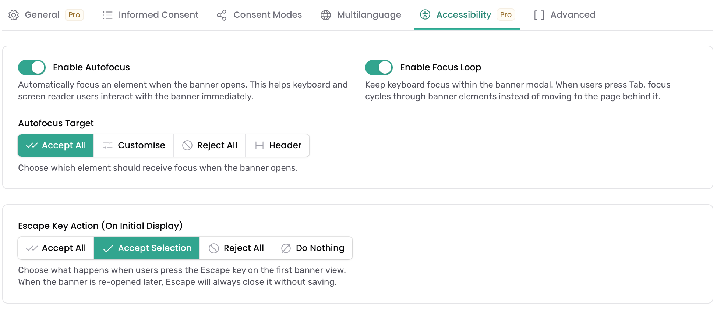Click the General tab gear icon
This screenshot has height=312, width=717.
click(x=14, y=15)
